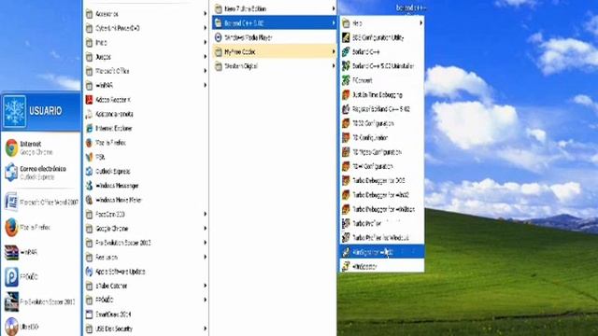Launch Microsoft Office Word 2007 icon

(x=11, y=202)
